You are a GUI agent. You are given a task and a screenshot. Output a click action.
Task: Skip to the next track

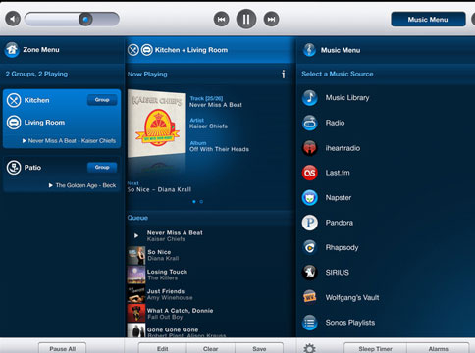point(271,19)
